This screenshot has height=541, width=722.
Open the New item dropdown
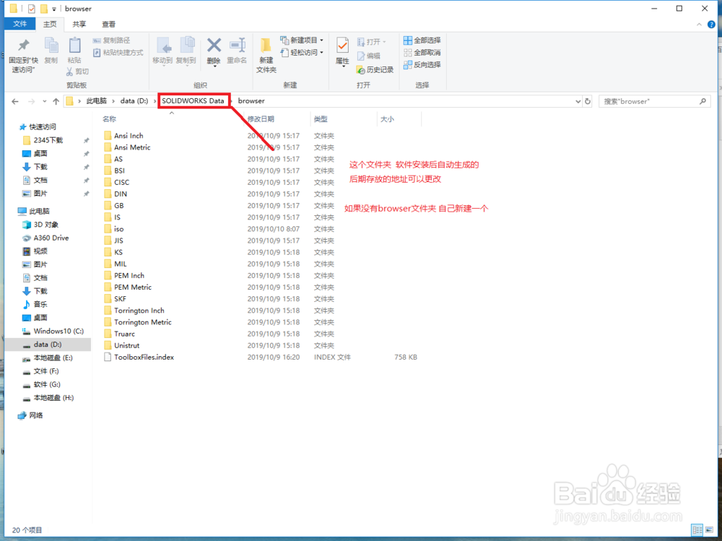[x=302, y=40]
